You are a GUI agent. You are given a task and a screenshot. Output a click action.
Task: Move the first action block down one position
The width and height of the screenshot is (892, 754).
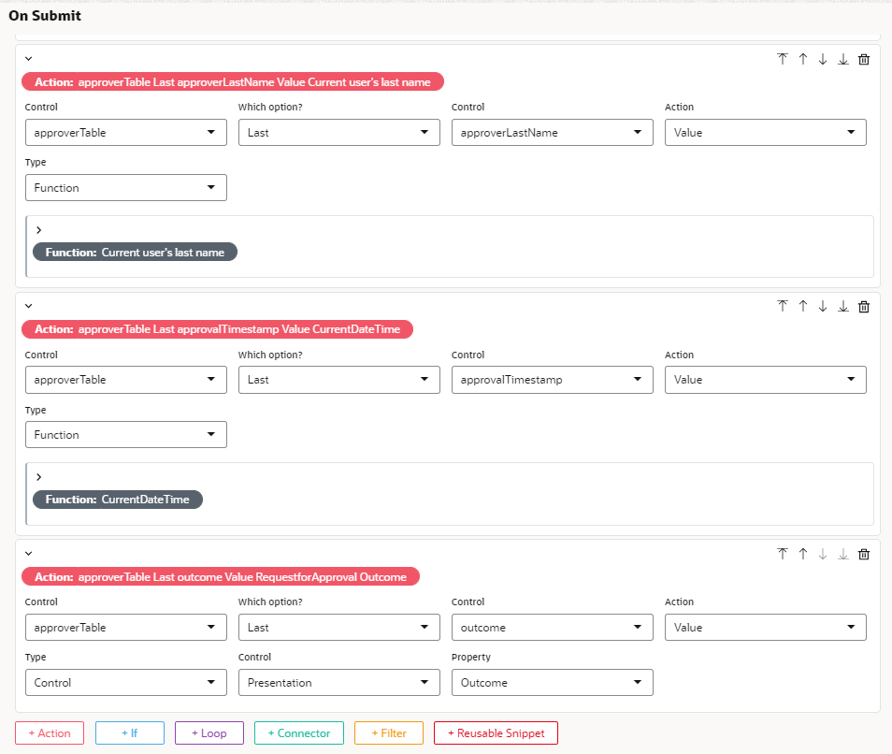coord(822,58)
